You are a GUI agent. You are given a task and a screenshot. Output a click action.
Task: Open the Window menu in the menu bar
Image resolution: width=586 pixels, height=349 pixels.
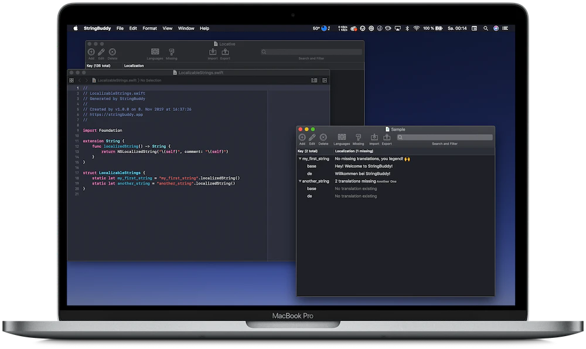click(x=186, y=28)
